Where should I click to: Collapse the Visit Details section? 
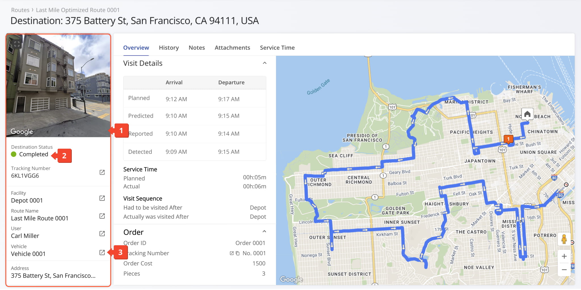pyautogui.click(x=264, y=63)
